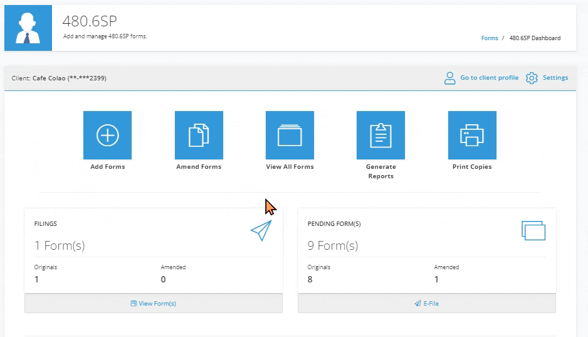
Task: Click the stacked windows icon in Pending Forms
Action: click(x=533, y=230)
